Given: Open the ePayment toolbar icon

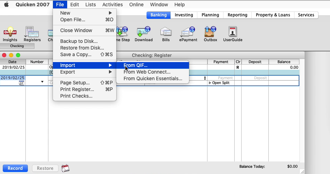Looking at the screenshot, I should 188,34.
